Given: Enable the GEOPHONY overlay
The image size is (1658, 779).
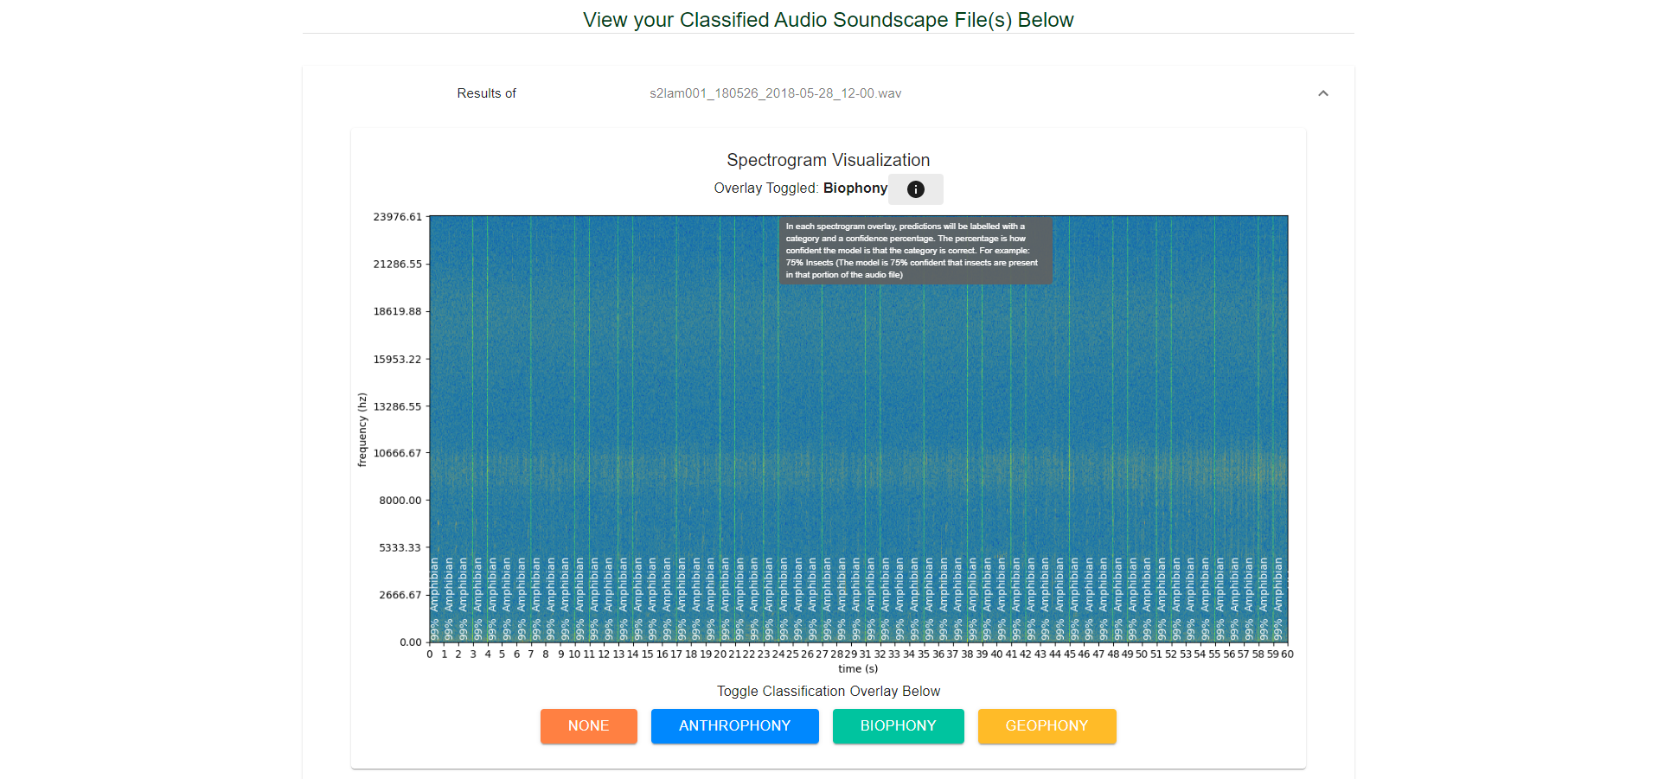Looking at the screenshot, I should point(1047,726).
